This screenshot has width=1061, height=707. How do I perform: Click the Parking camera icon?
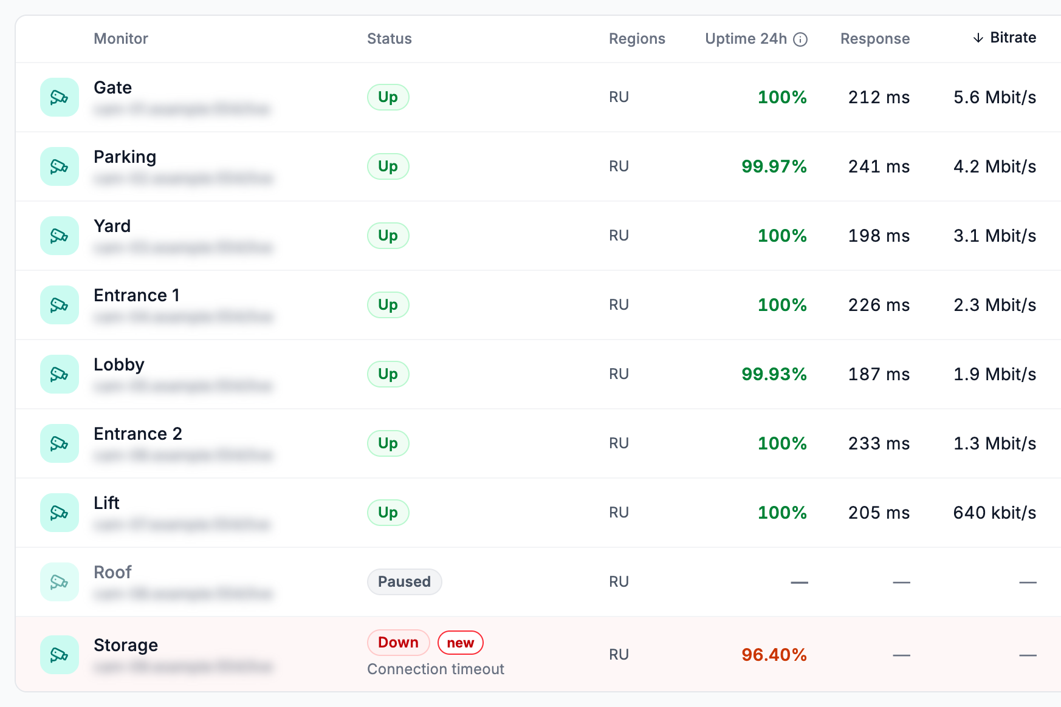[60, 166]
